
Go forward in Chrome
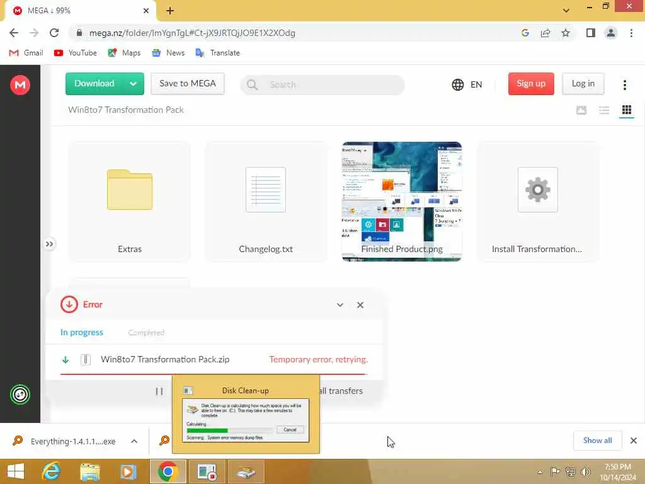coord(34,33)
